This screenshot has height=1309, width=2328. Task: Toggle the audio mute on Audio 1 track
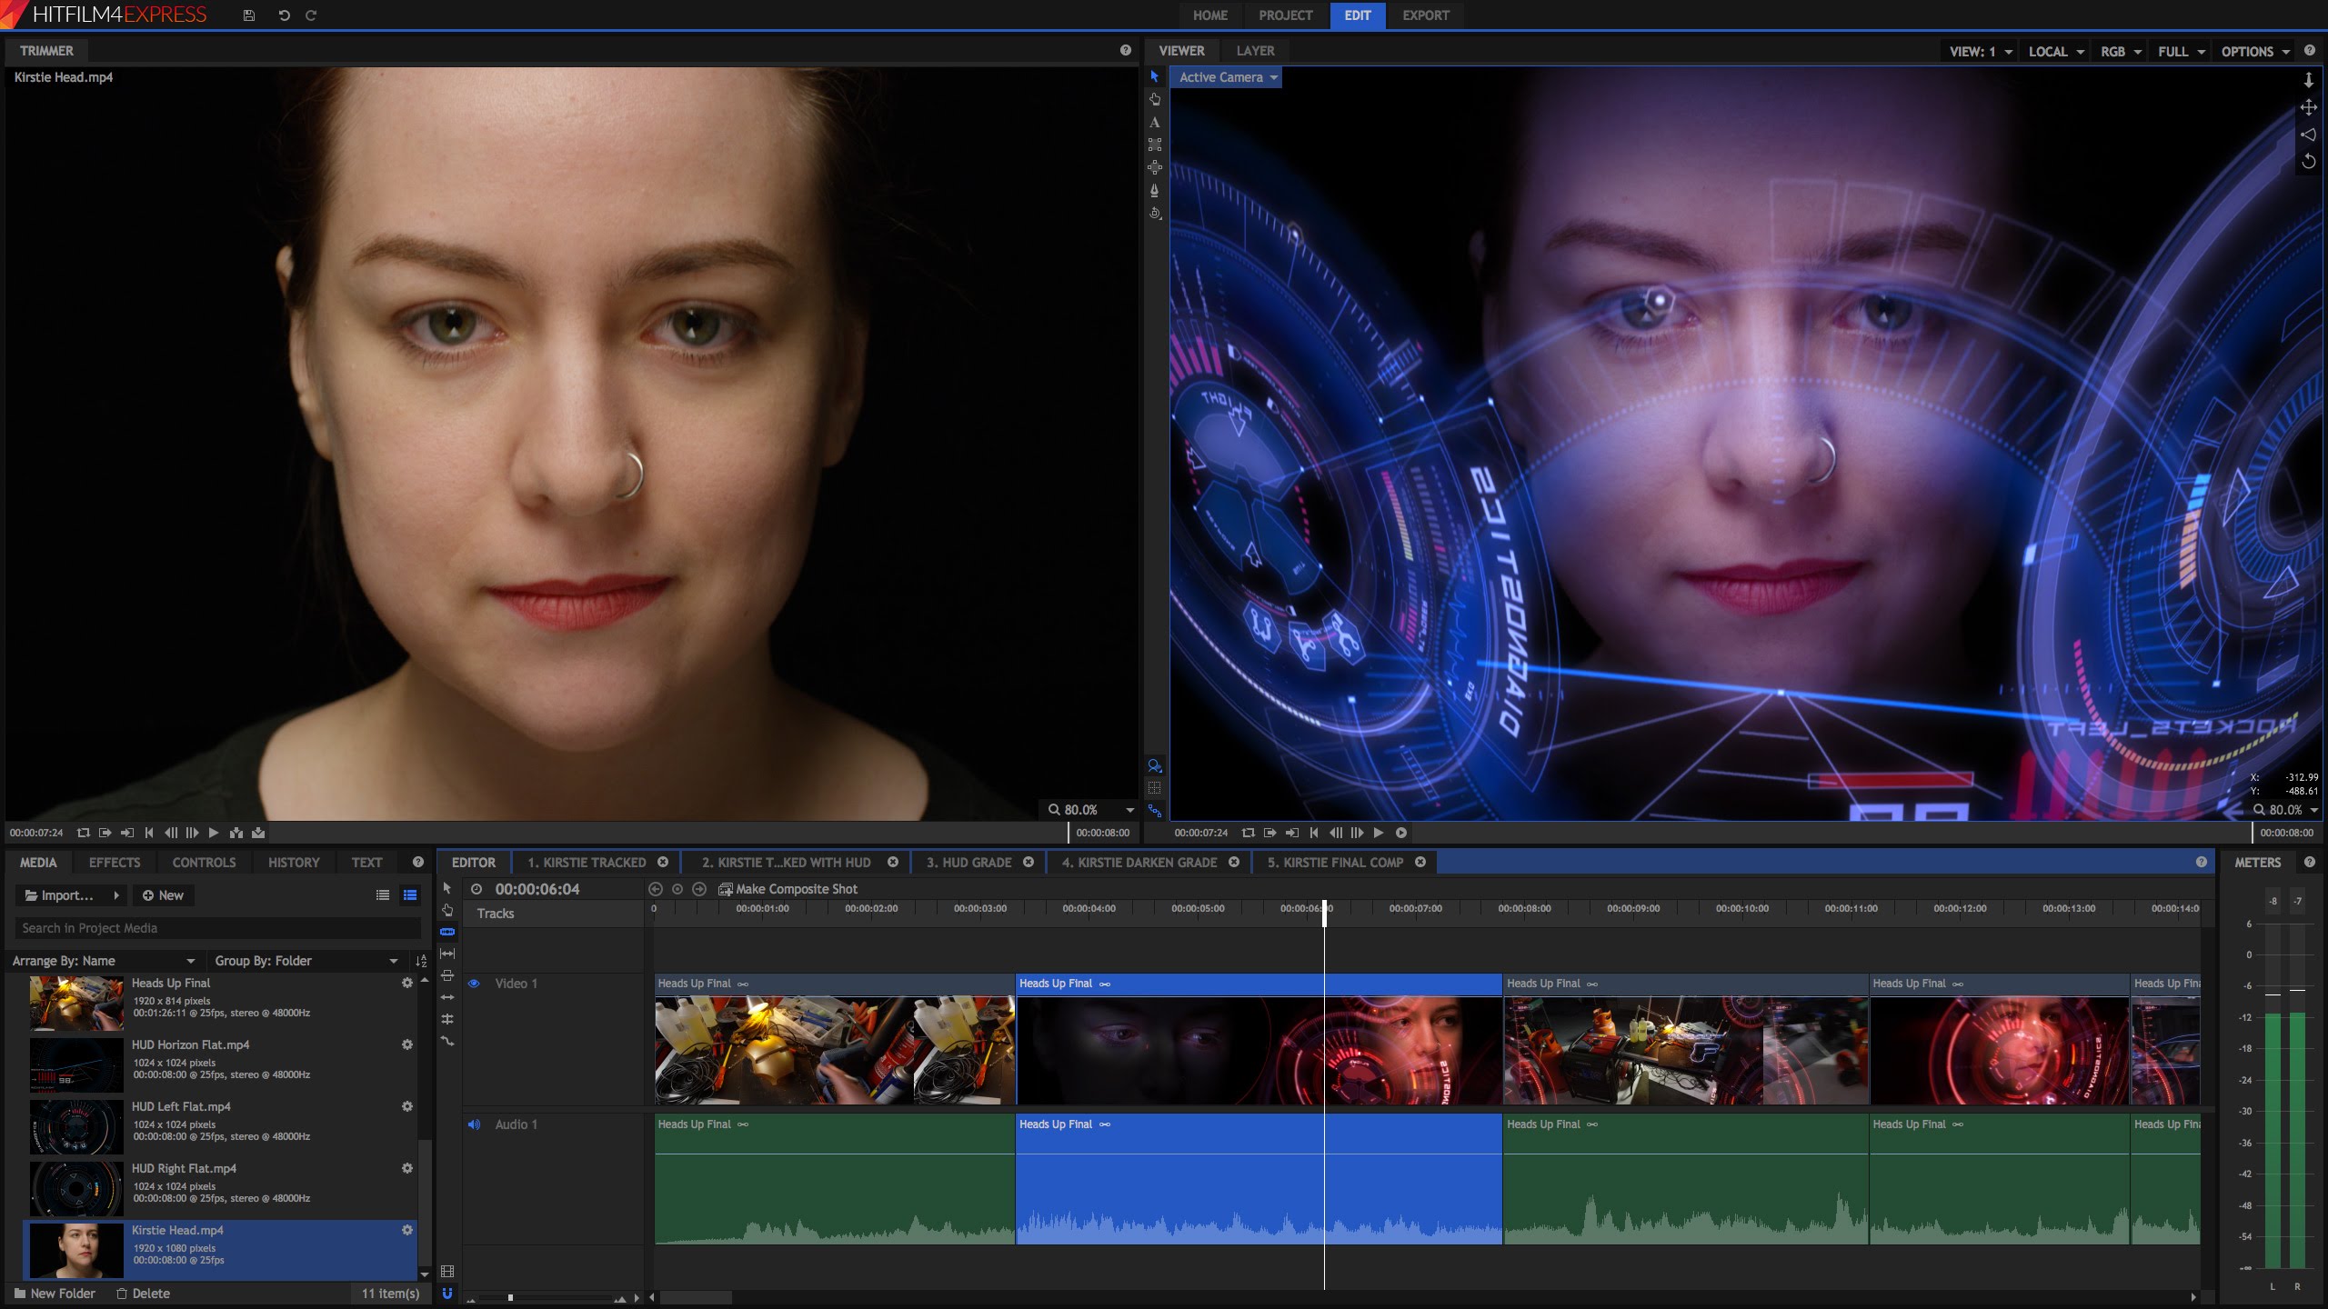tap(472, 1124)
